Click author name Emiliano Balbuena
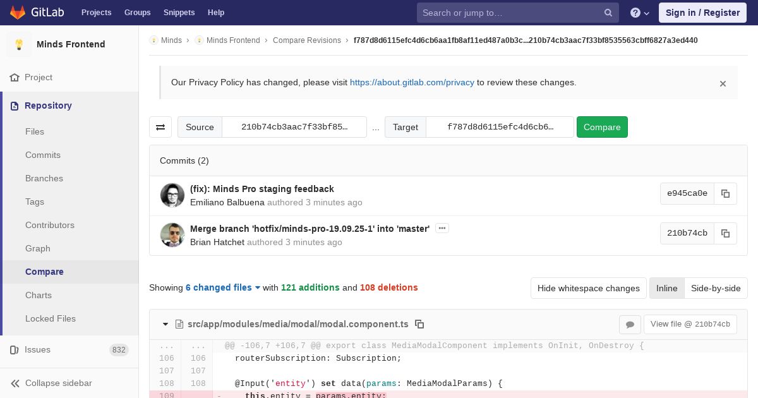The width and height of the screenshot is (758, 398). click(x=227, y=202)
